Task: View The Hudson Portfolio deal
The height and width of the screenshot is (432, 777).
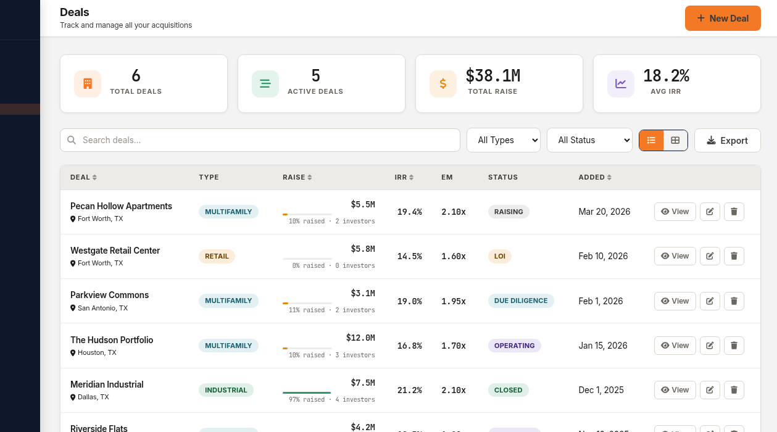Action: [x=675, y=345]
